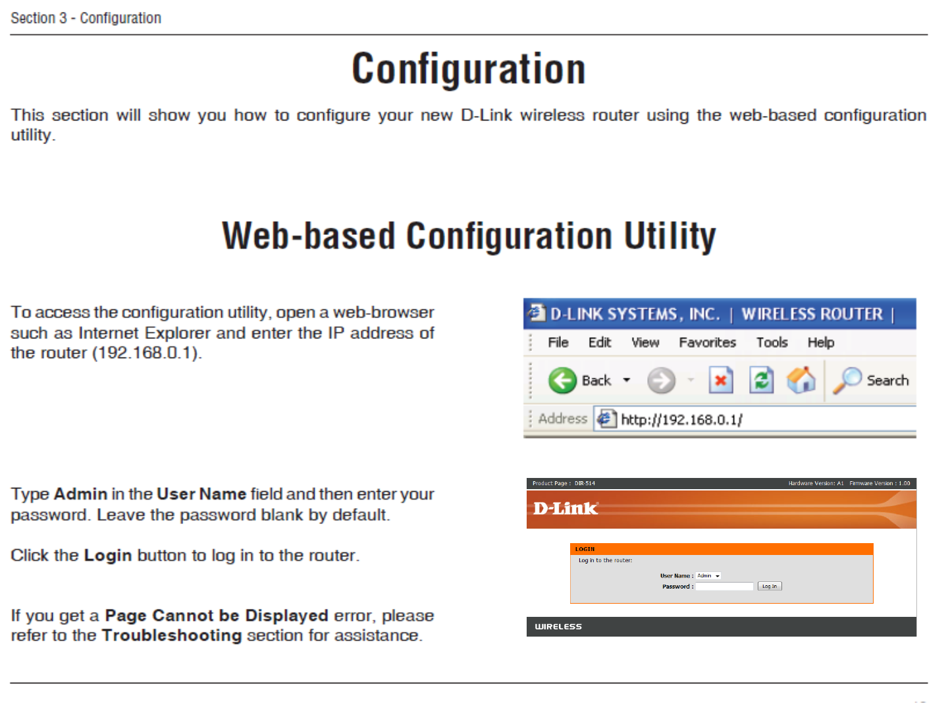Click the grey Forward arrow icon
Screen dimensions: 948x711
click(661, 381)
